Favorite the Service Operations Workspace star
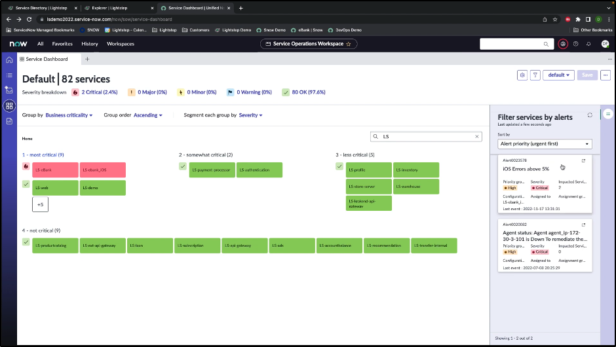 [x=348, y=44]
